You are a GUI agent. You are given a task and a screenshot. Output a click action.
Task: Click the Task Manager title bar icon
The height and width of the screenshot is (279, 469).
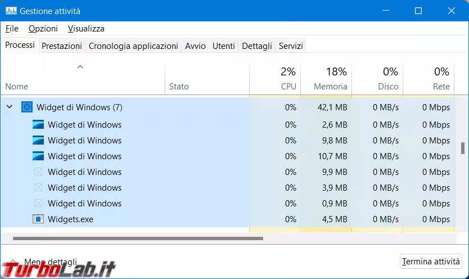(11, 11)
